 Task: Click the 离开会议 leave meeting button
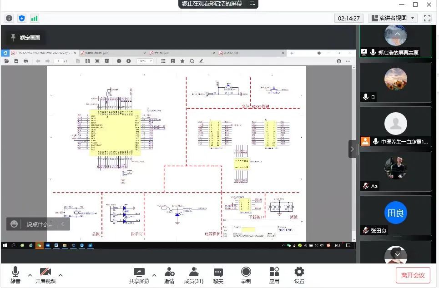[413, 275]
